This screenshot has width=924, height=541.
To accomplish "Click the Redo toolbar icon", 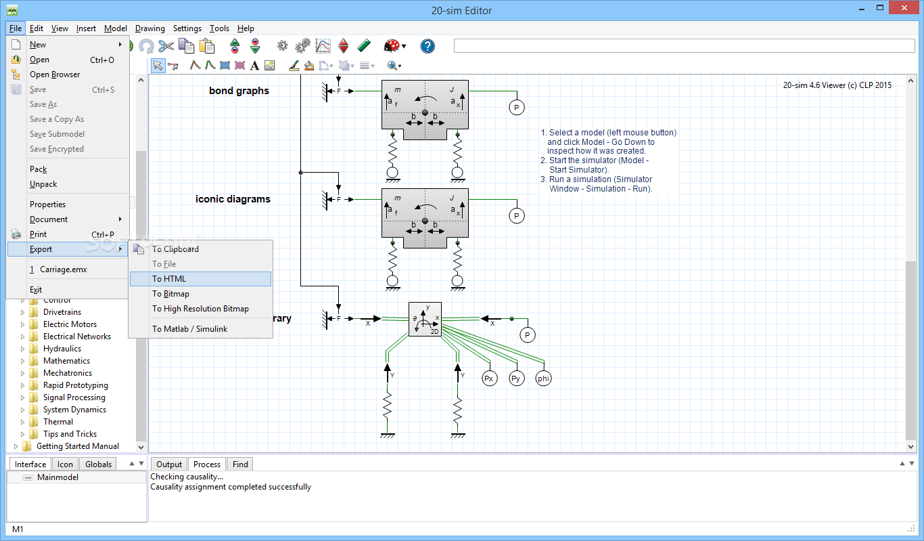I will [x=146, y=46].
